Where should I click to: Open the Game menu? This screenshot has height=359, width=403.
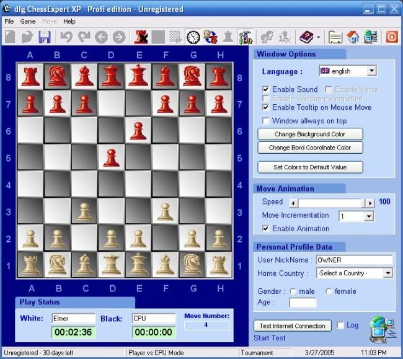pyautogui.click(x=28, y=21)
